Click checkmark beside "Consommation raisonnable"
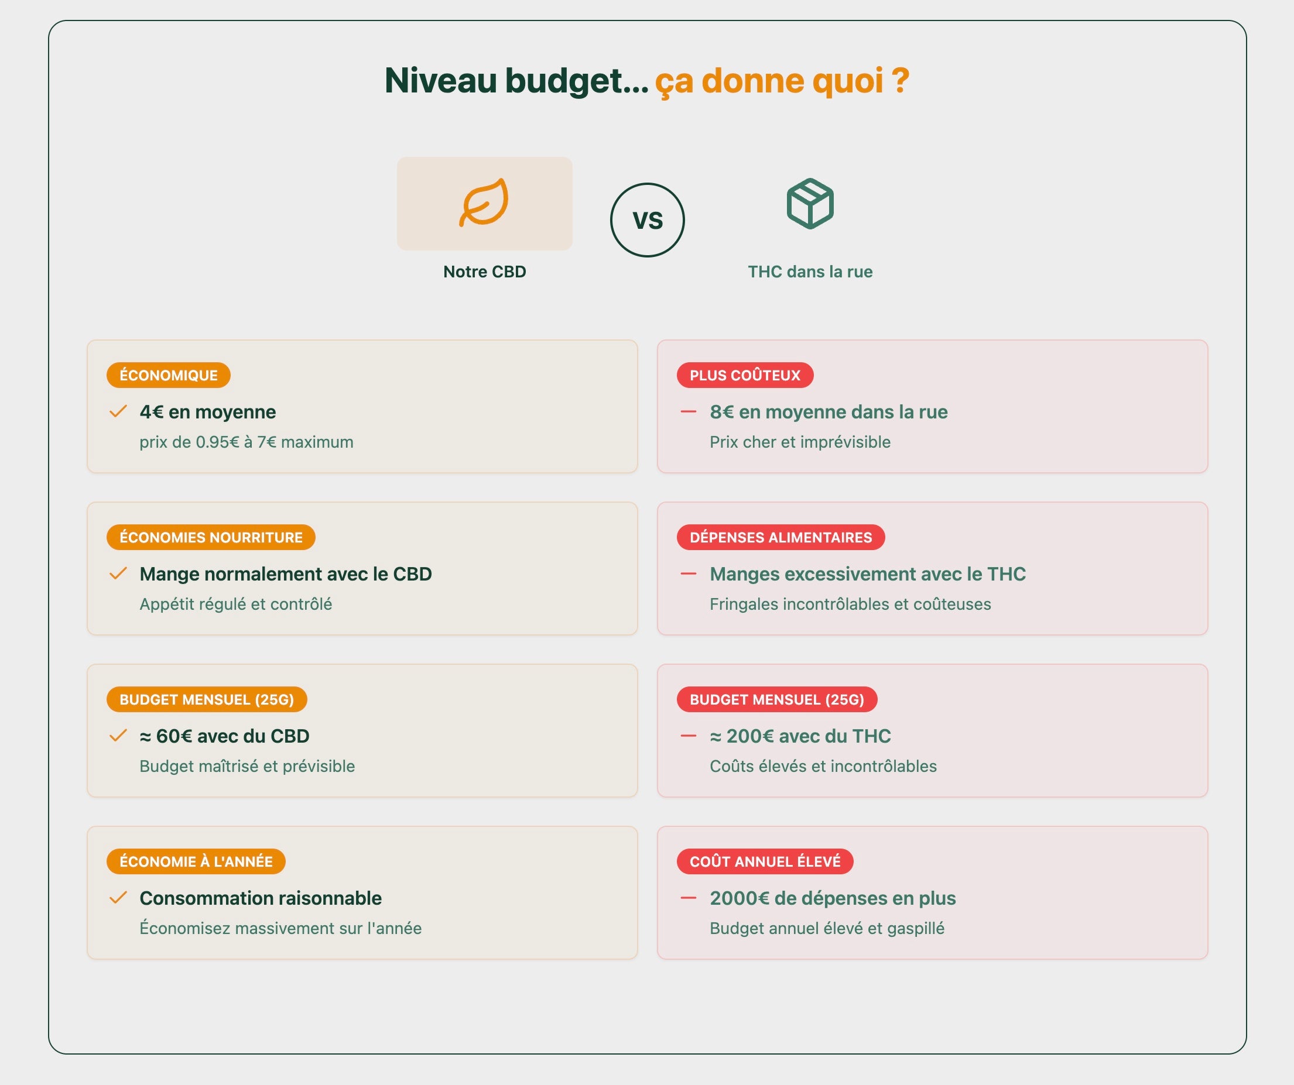This screenshot has height=1085, width=1294. coord(118,897)
